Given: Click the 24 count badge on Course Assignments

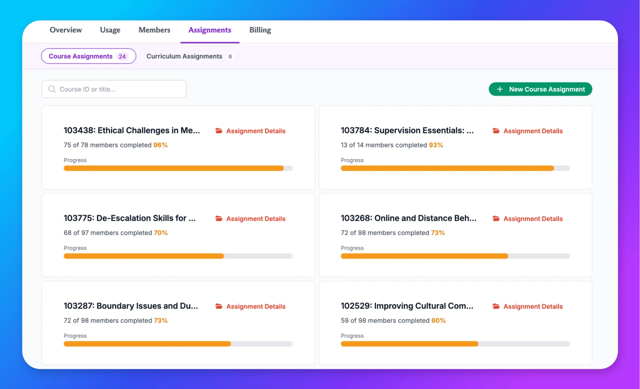Looking at the screenshot, I should [x=122, y=57].
